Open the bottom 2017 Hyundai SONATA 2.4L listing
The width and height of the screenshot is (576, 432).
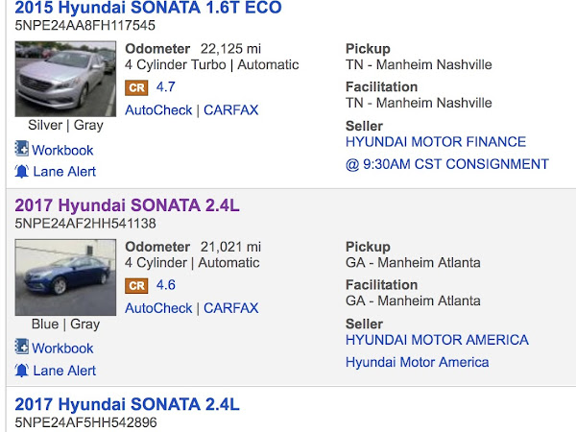(x=127, y=403)
